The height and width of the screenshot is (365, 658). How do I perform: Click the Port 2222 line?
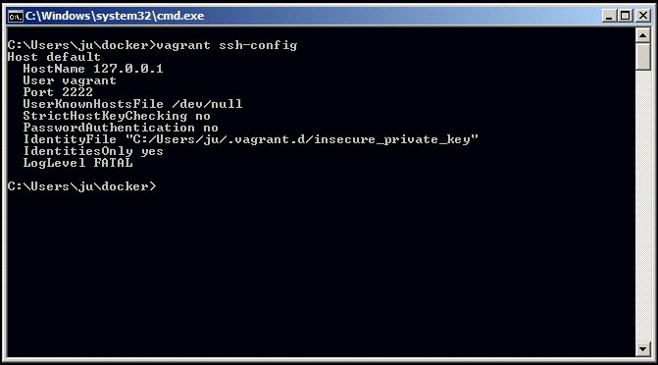point(58,92)
